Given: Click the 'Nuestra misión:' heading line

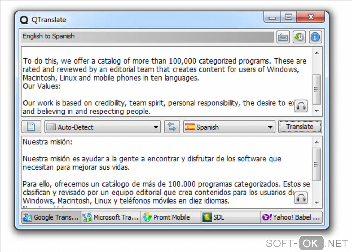Looking at the screenshot, I should (x=48, y=142).
